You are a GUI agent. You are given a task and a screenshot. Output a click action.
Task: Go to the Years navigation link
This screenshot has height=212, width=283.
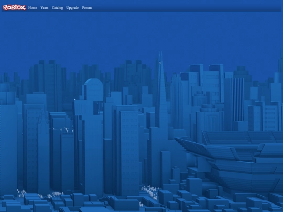tap(44, 7)
